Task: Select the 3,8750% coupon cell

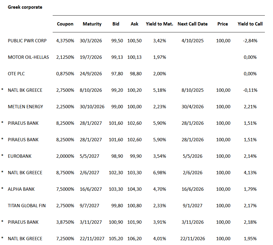Action: coord(65,222)
